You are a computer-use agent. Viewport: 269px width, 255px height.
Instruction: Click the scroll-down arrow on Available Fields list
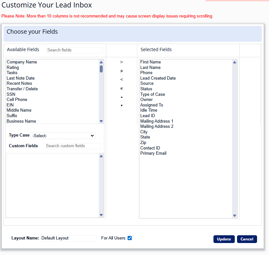coord(101,121)
